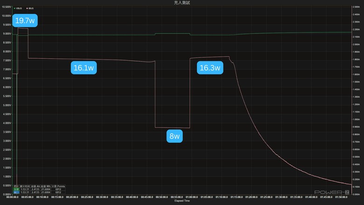This screenshot has height=205, width=364.
Task: Click the '00:05:00.0' time axis tick
Action: [28, 197]
